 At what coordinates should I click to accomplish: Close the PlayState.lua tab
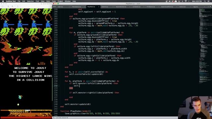pos(99,7)
